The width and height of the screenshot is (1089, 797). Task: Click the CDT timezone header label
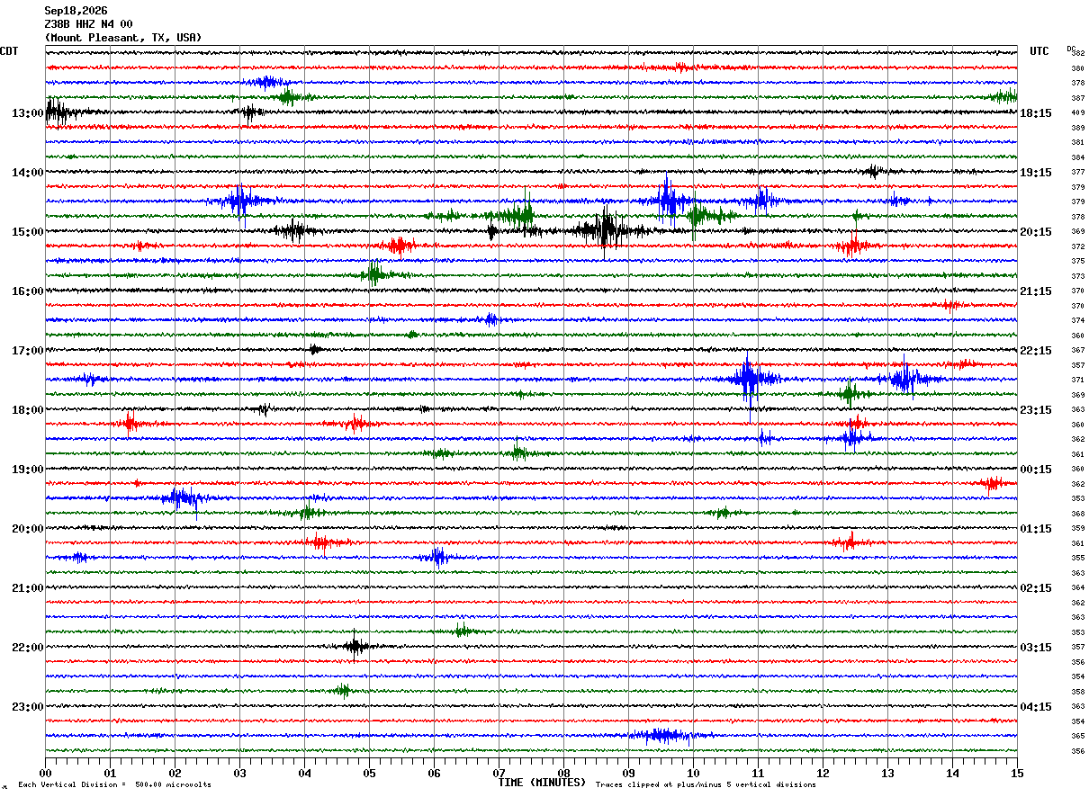pos(9,51)
